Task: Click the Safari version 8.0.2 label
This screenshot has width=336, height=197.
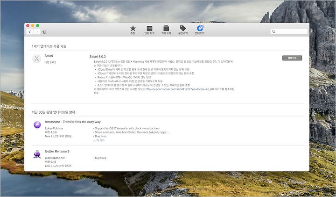Action: click(50, 63)
